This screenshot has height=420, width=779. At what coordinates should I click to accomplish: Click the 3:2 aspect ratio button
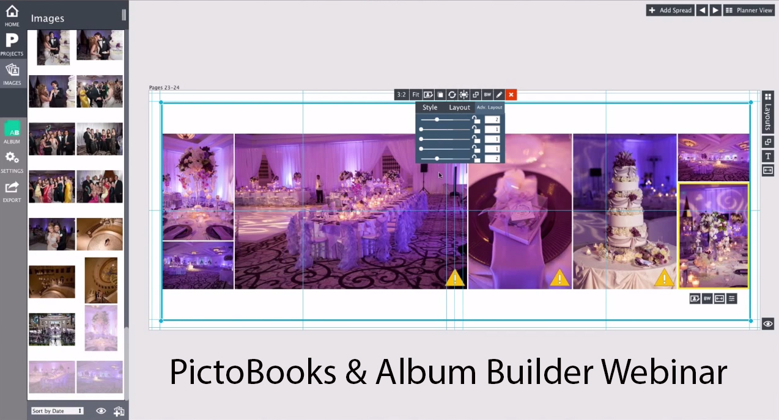pyautogui.click(x=401, y=95)
